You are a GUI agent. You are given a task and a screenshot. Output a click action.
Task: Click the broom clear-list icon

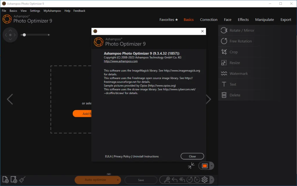tap(22, 179)
